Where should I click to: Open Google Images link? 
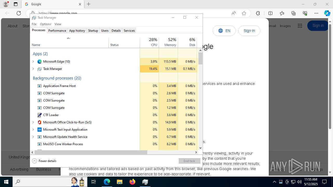[285, 26]
